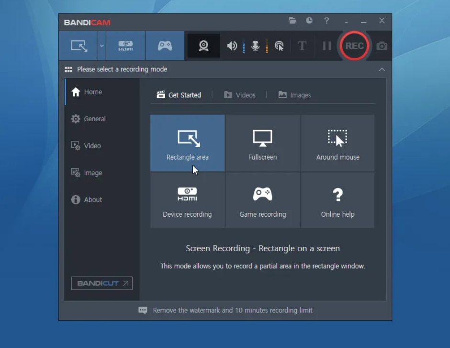Viewport: 450px width, 348px height.
Task: Select the screen recording mode toolbar icon
Action: [79, 46]
